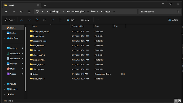The width and height of the screenshot is (183, 103).
Task: Switch to large thumbnails view in status bar
Action: point(179,101)
